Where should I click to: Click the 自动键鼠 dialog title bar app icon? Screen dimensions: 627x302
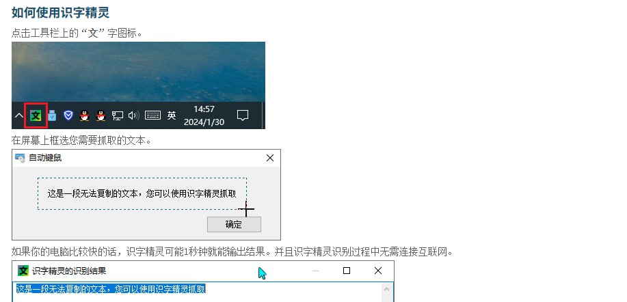pyautogui.click(x=20, y=158)
